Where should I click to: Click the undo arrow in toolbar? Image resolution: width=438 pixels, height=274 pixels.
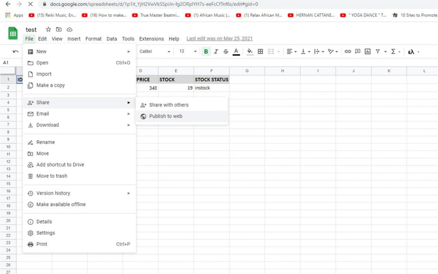click(x=16, y=51)
